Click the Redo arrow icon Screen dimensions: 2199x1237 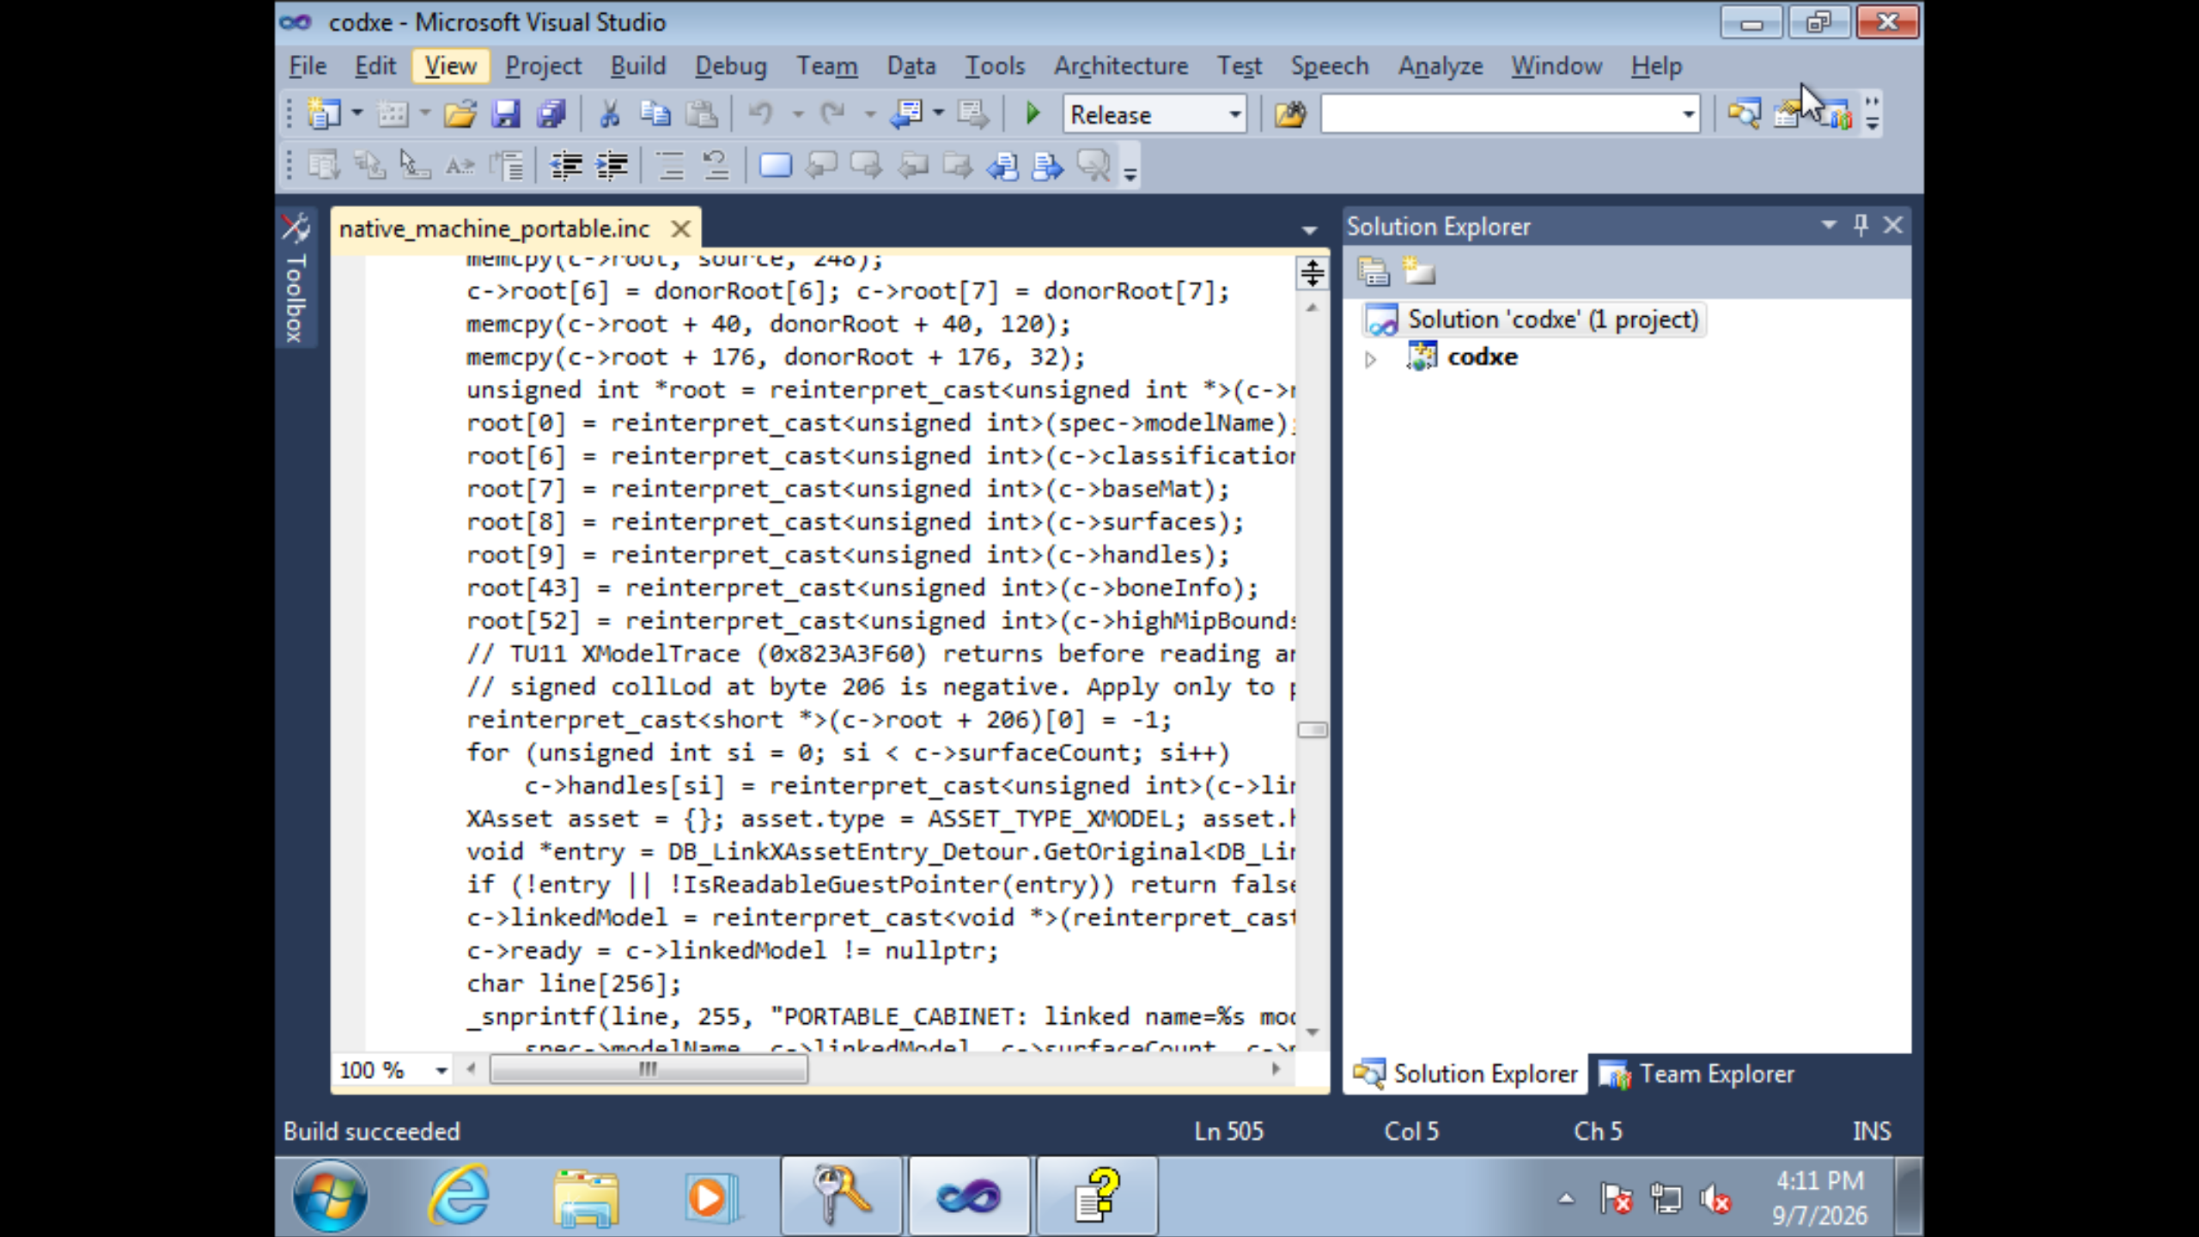(x=833, y=113)
